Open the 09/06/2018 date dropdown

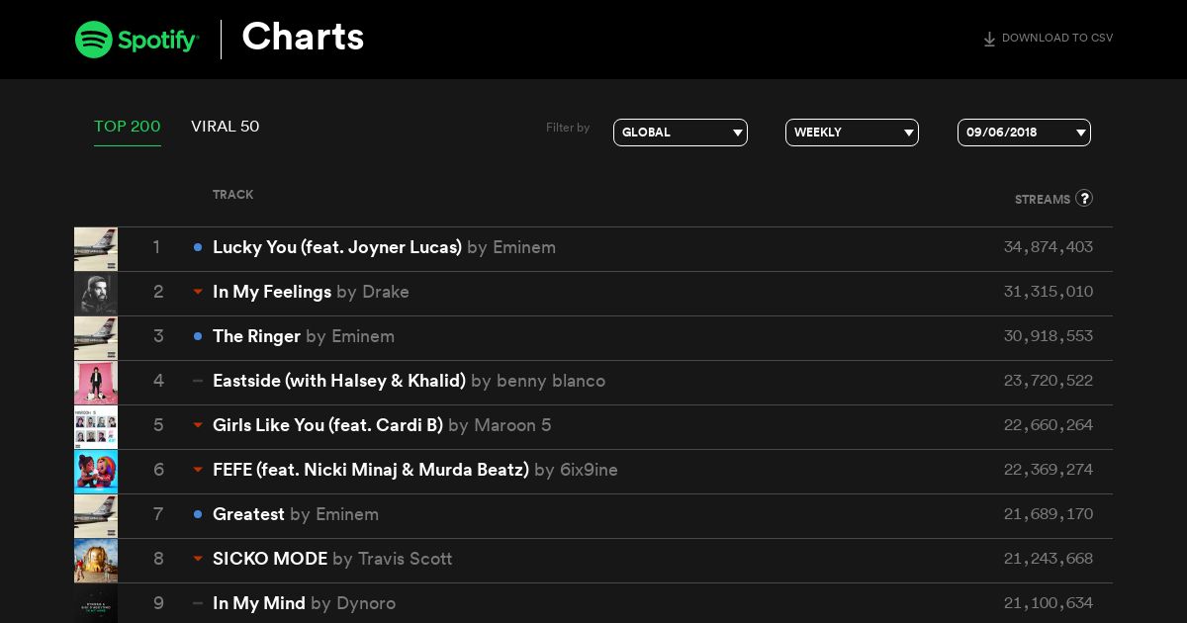click(1024, 133)
